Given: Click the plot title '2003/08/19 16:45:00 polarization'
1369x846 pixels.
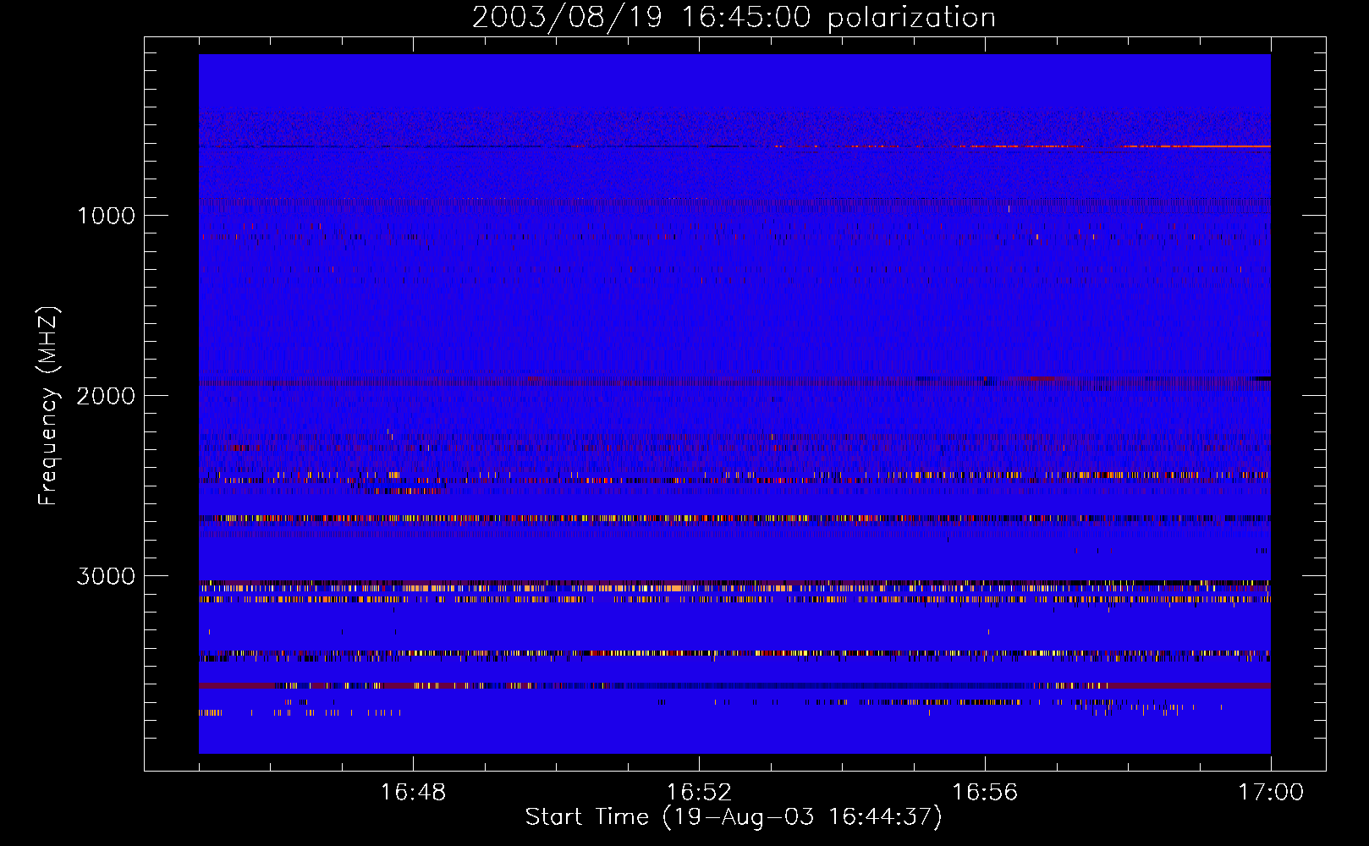Looking at the screenshot, I should tap(734, 17).
